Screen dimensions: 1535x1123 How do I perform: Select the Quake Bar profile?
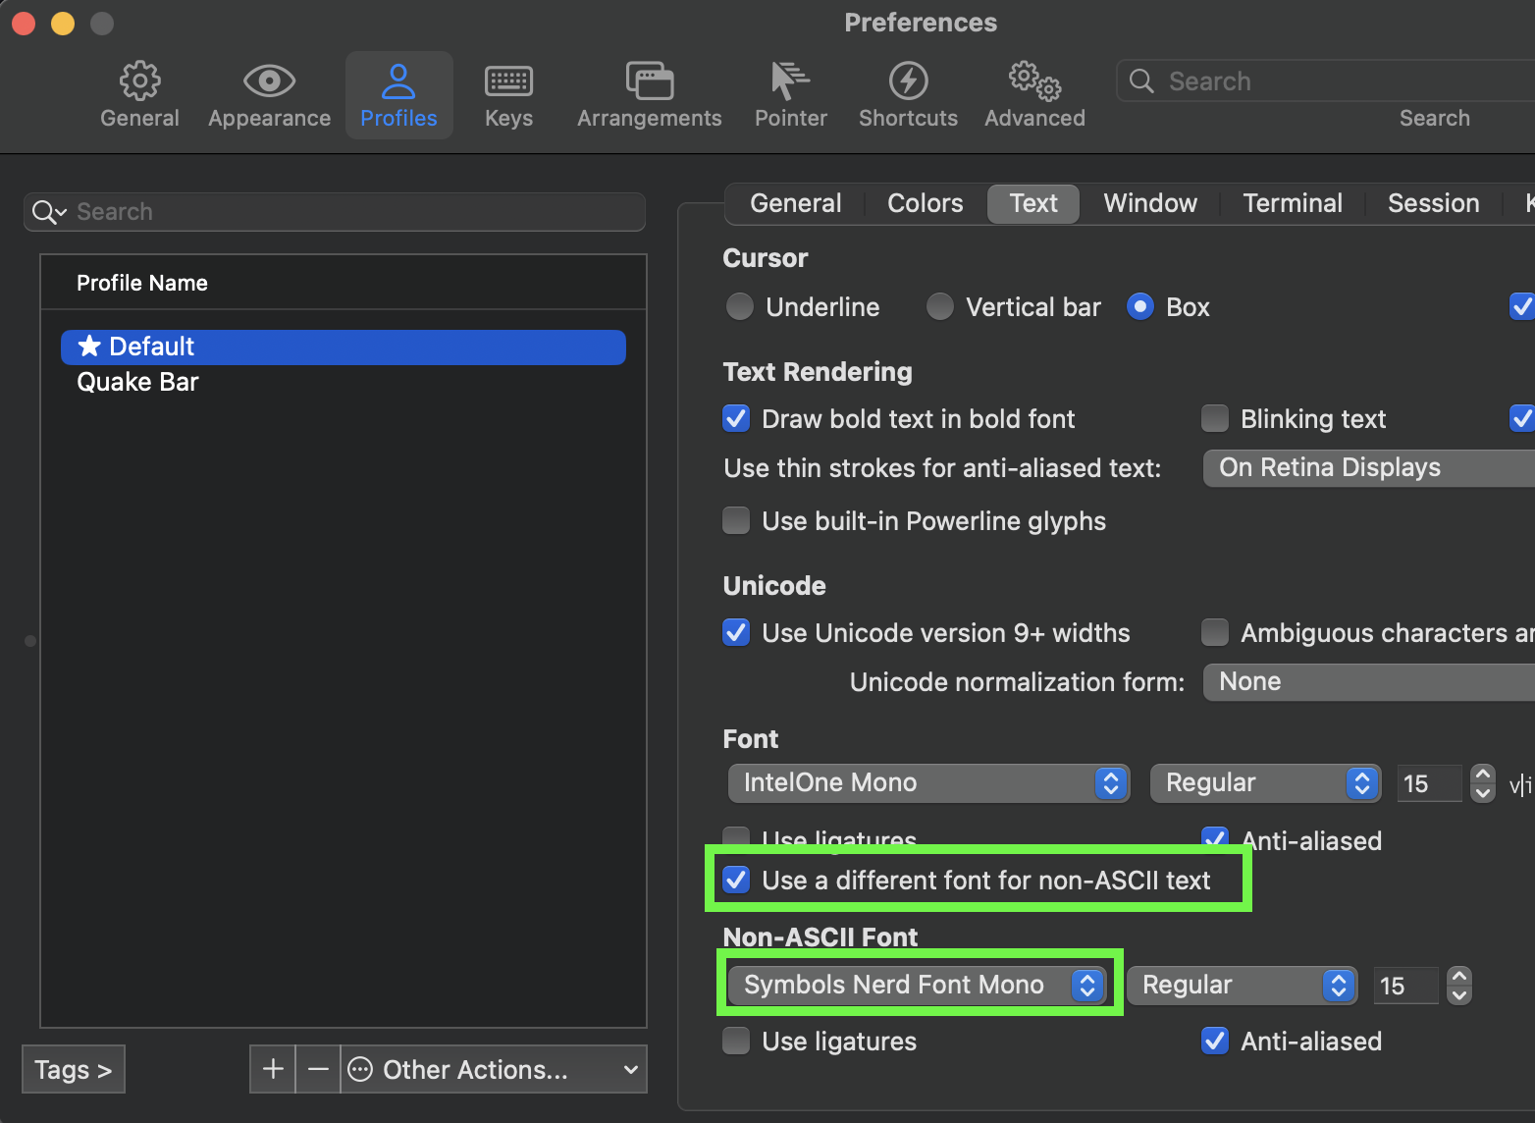(137, 382)
